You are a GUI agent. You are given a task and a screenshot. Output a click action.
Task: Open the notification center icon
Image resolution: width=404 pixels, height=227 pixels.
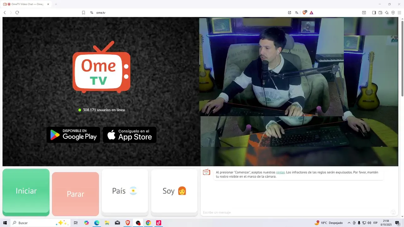point(397,223)
